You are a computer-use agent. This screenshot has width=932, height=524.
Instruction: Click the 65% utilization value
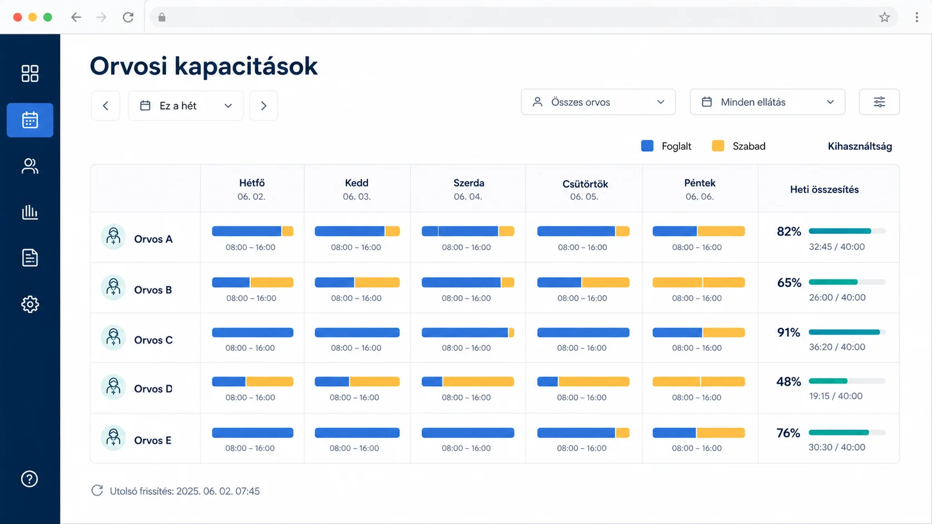click(789, 283)
